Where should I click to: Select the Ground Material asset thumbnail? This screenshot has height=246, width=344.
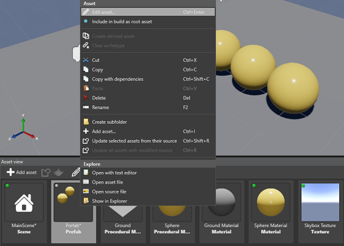point(221,203)
